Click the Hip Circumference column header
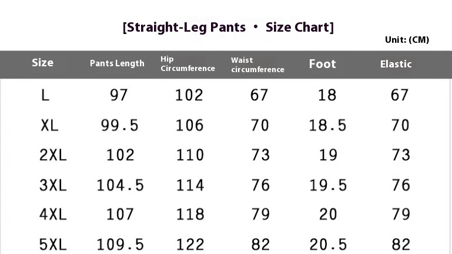 188,64
